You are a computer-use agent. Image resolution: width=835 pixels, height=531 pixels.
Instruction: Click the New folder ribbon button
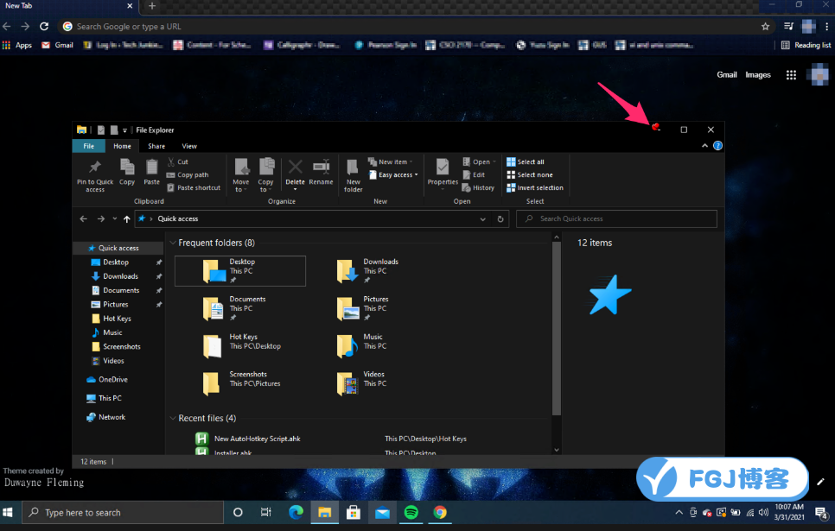pyautogui.click(x=353, y=175)
